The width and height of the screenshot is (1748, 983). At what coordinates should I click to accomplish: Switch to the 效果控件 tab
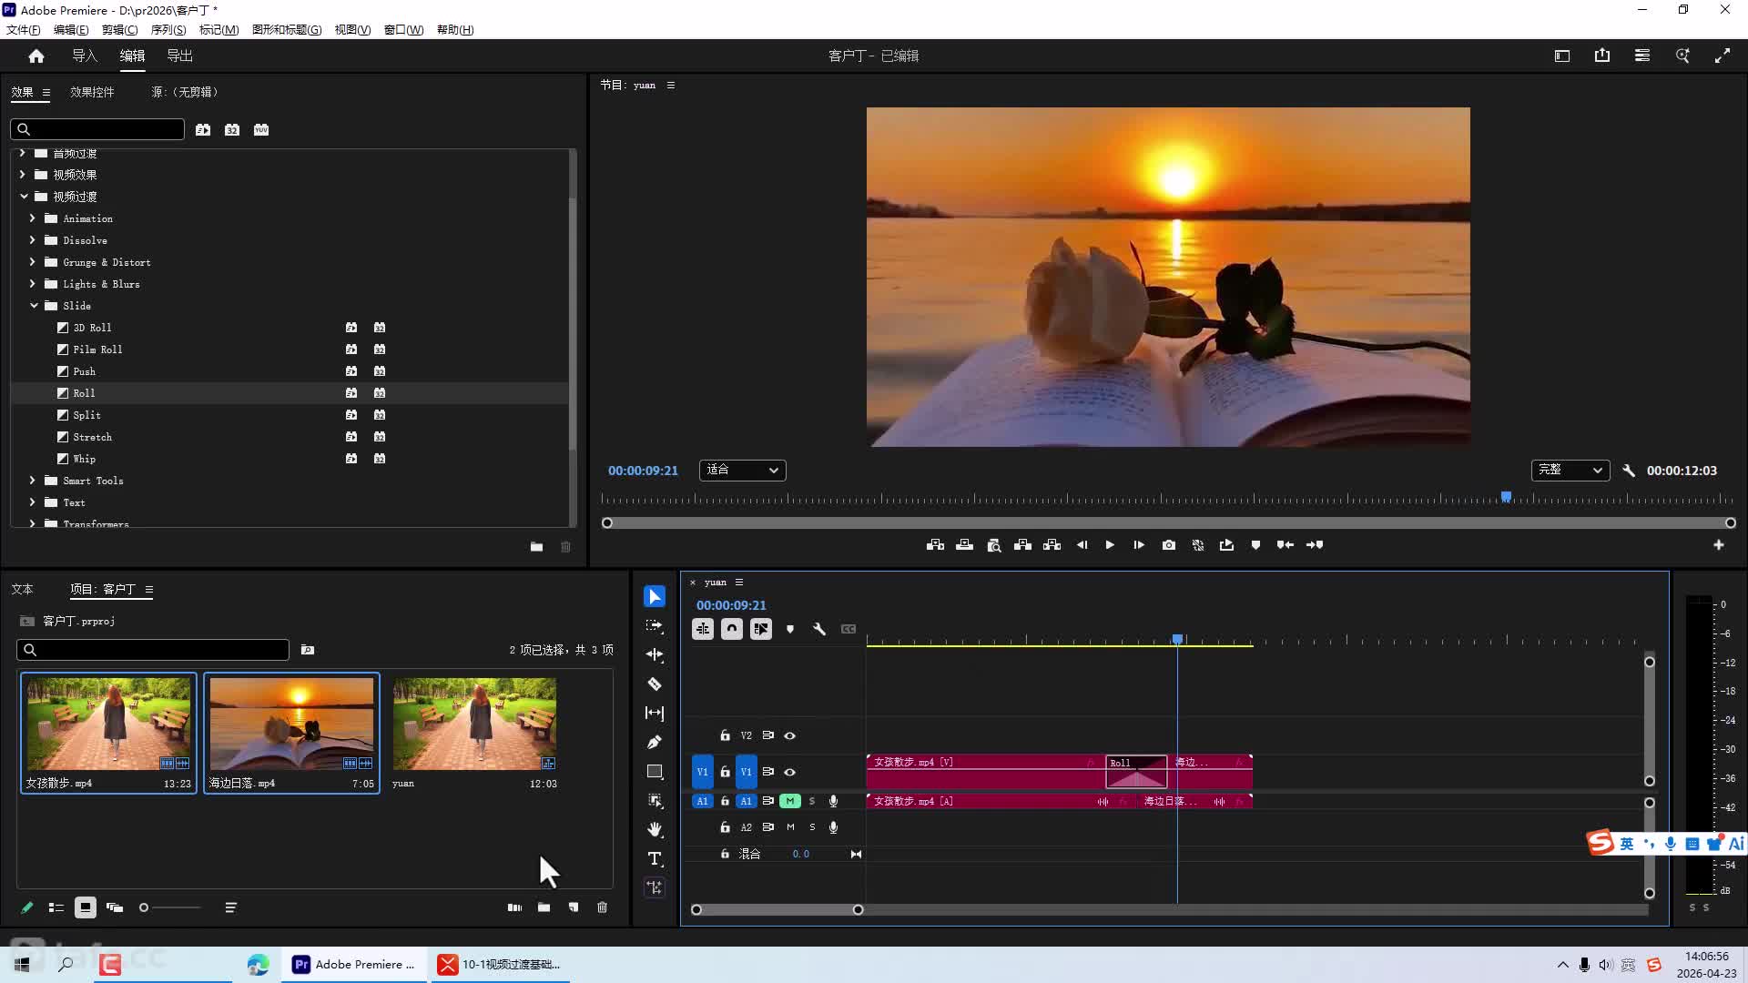pos(92,92)
